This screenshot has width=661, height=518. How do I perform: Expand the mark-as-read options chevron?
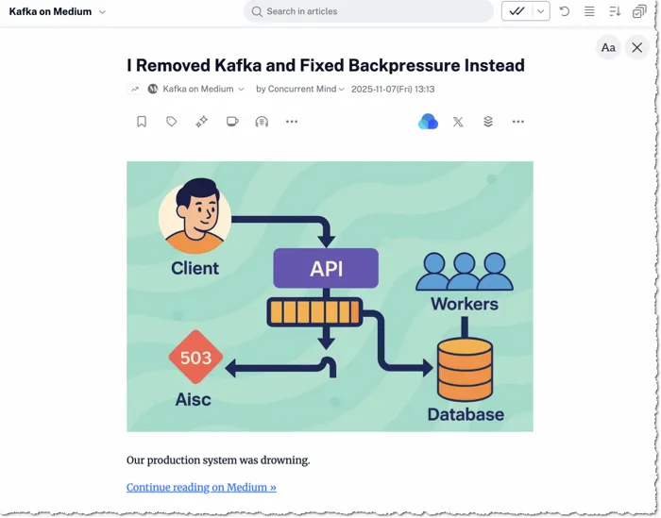(540, 11)
